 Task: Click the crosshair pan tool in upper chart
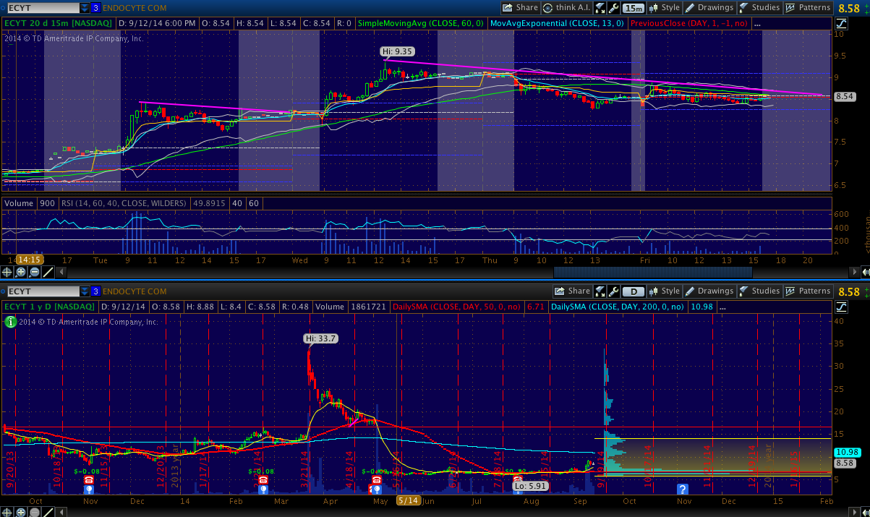(x=7, y=272)
